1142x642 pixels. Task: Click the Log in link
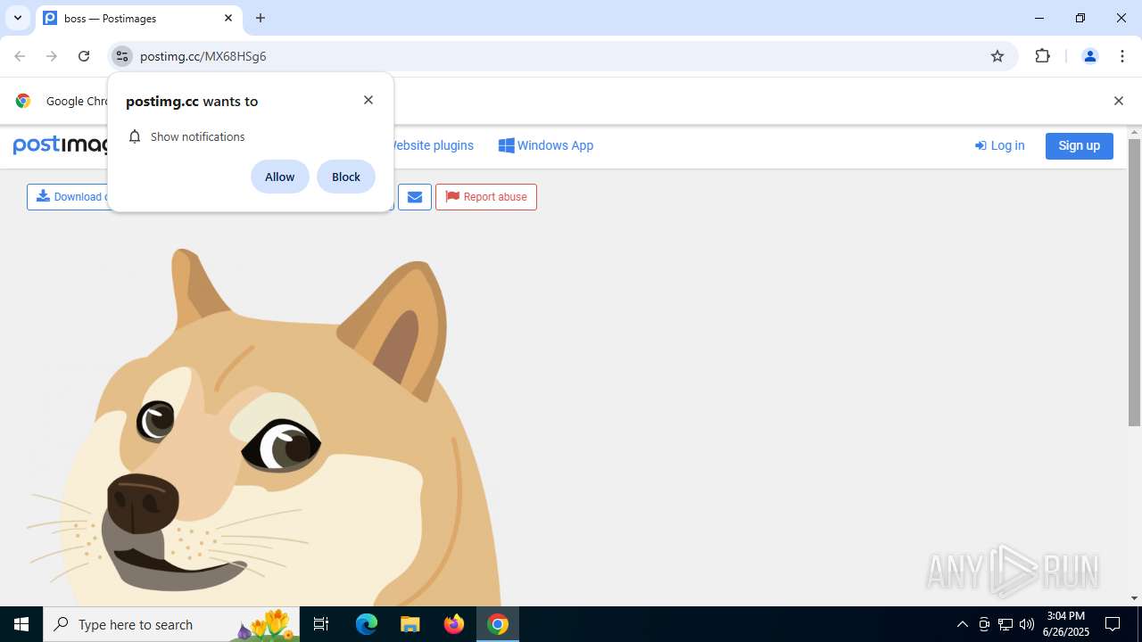(1000, 145)
